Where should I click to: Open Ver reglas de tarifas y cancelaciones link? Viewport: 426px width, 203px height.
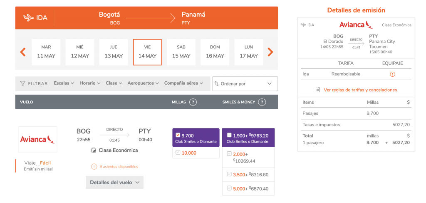click(360, 90)
